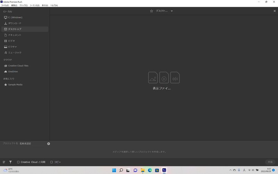This screenshot has height=174, width=278.
Task: Launch Microsoft Edge from taskbar
Action: point(150,170)
